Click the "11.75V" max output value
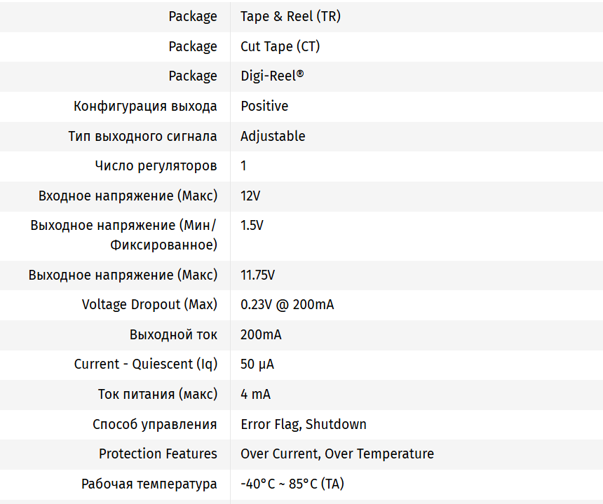The height and width of the screenshot is (504, 603). [258, 275]
